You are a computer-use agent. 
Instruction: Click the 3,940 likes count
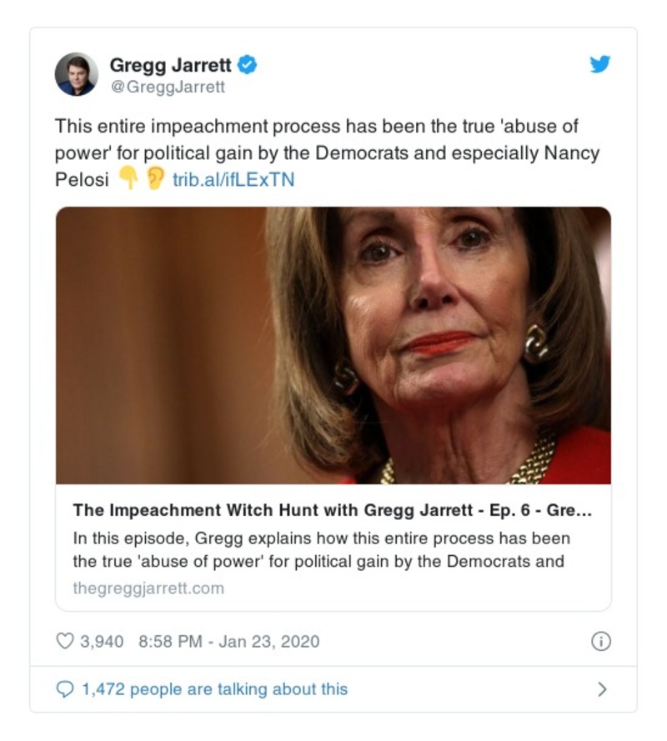(x=102, y=641)
